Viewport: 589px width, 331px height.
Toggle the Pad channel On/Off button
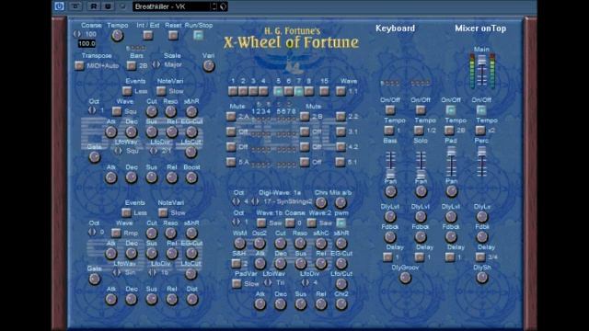tap(450, 109)
